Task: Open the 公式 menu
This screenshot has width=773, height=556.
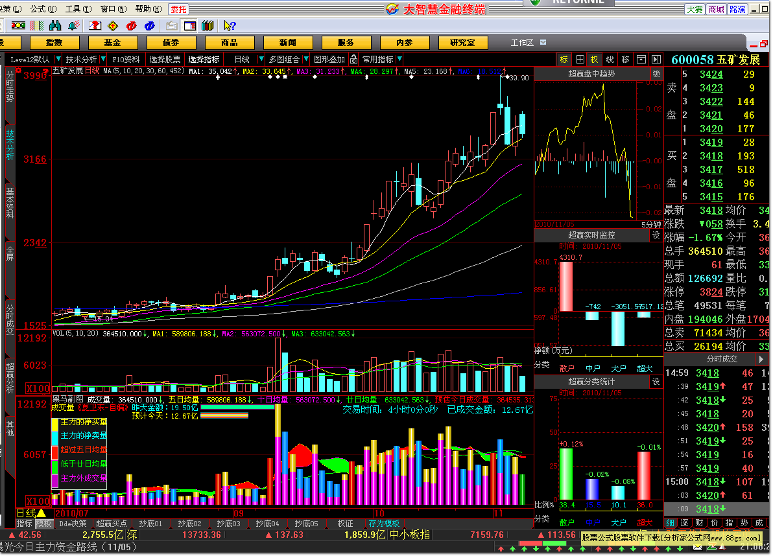Action: tap(43, 9)
